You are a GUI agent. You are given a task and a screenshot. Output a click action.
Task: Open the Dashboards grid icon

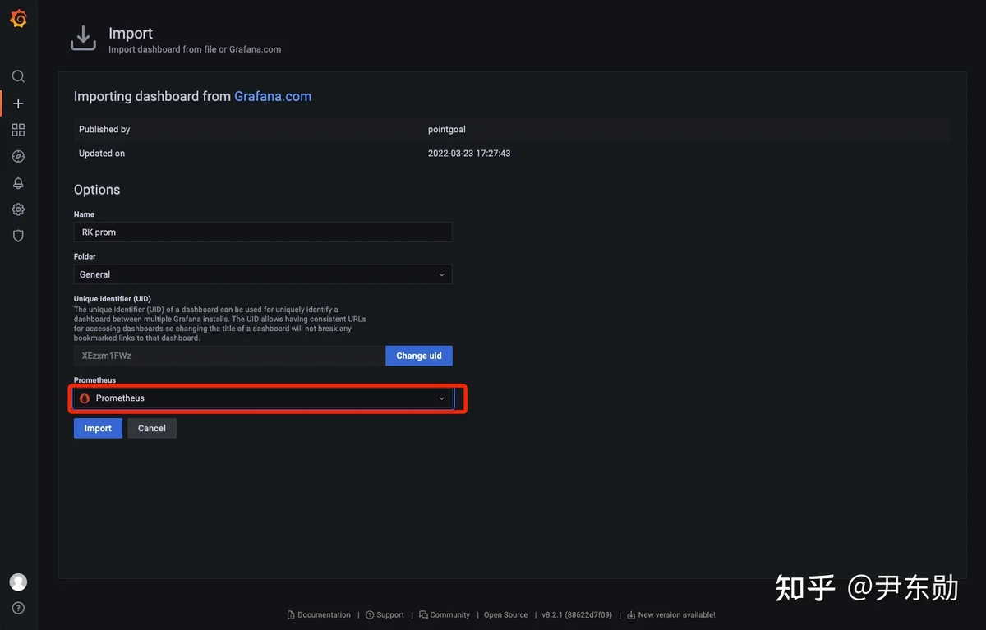[x=18, y=130]
